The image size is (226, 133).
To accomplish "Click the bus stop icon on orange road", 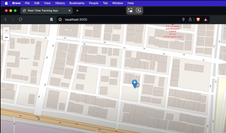I will pos(39,119).
